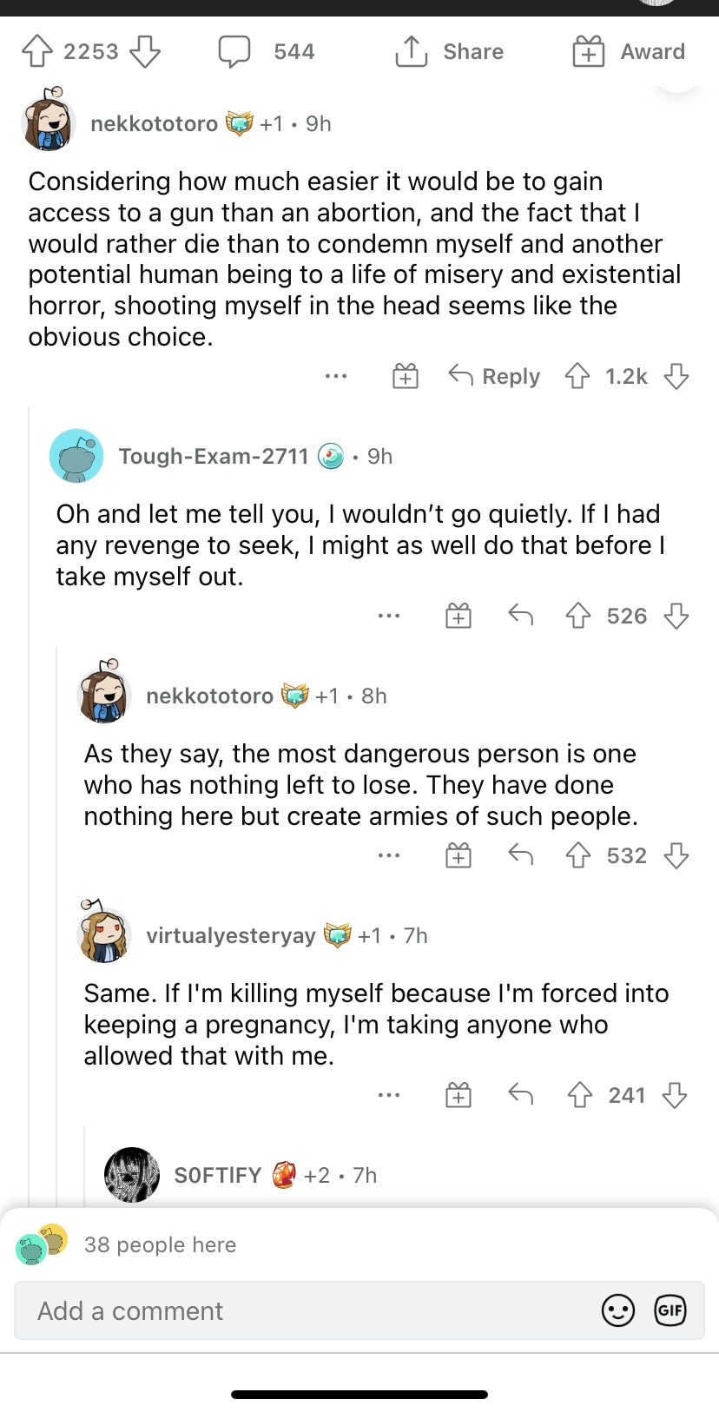Upvote nekkototoro's comment with 1.2k votes
The height and width of the screenshot is (1412, 719).
click(x=577, y=376)
